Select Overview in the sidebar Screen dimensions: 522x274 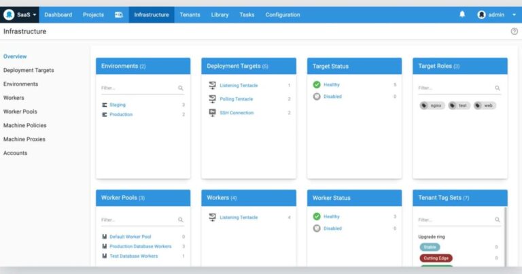(x=15, y=56)
